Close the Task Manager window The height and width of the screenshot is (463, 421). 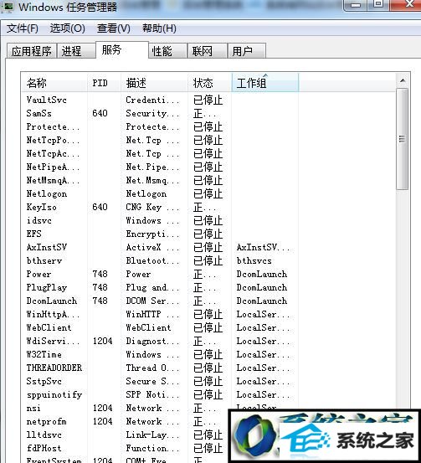pos(409,4)
